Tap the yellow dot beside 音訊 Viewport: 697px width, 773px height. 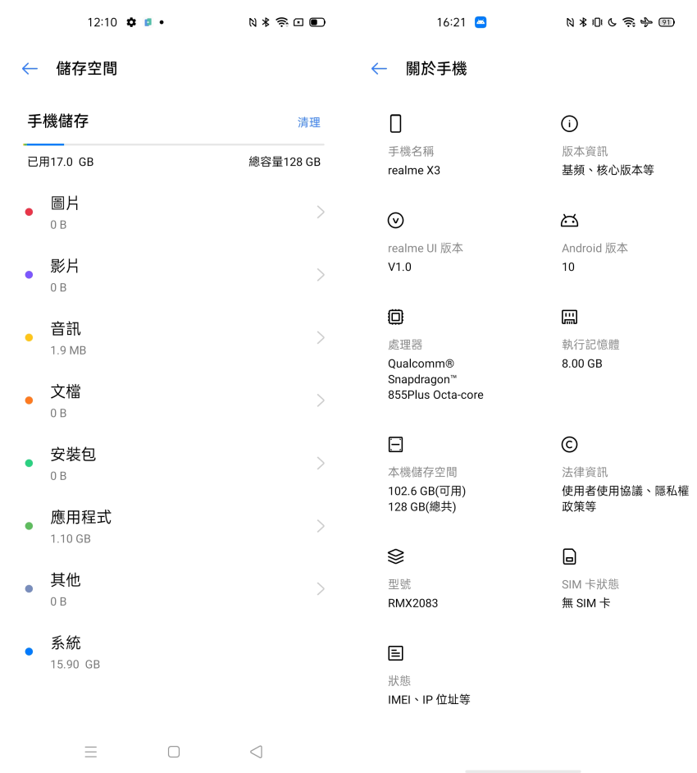29,338
